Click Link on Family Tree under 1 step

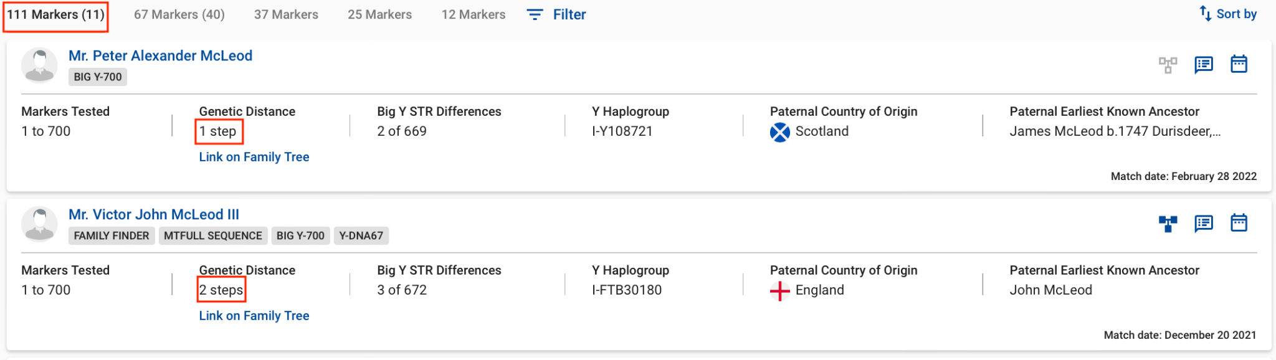[x=254, y=157]
